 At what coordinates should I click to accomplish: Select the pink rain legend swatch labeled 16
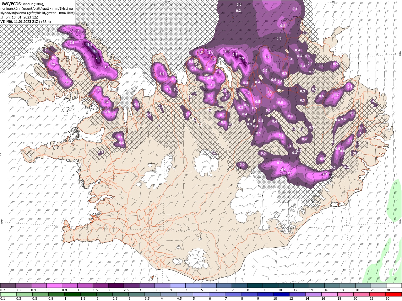pos(329,294)
